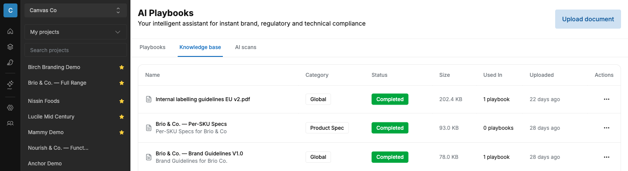Click document icon of Internal labelling guidelines

[149, 99]
